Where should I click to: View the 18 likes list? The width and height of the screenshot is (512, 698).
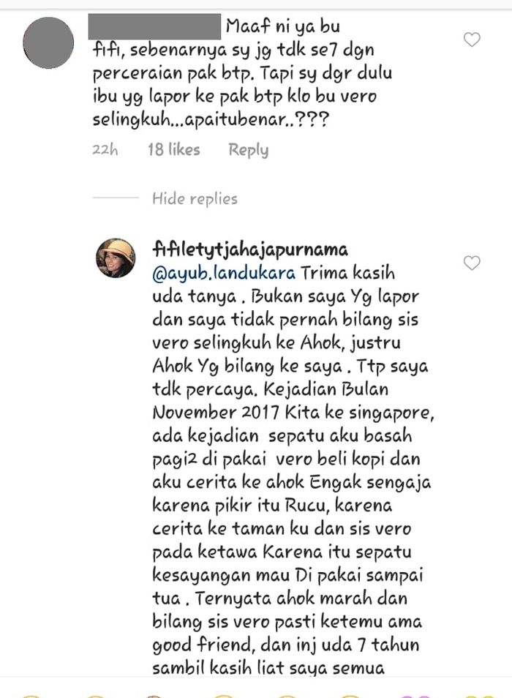(x=174, y=149)
